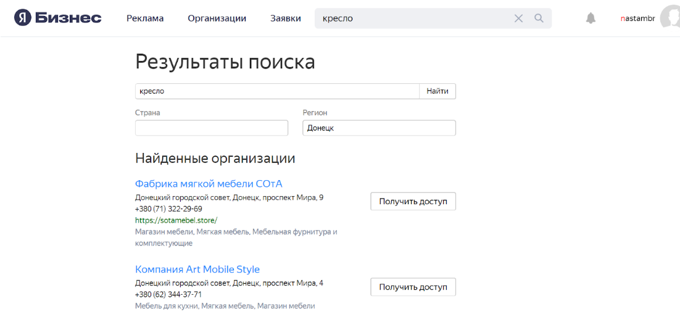Focus the Регион field containing Донецк
This screenshot has height=317, width=680.
(379, 128)
